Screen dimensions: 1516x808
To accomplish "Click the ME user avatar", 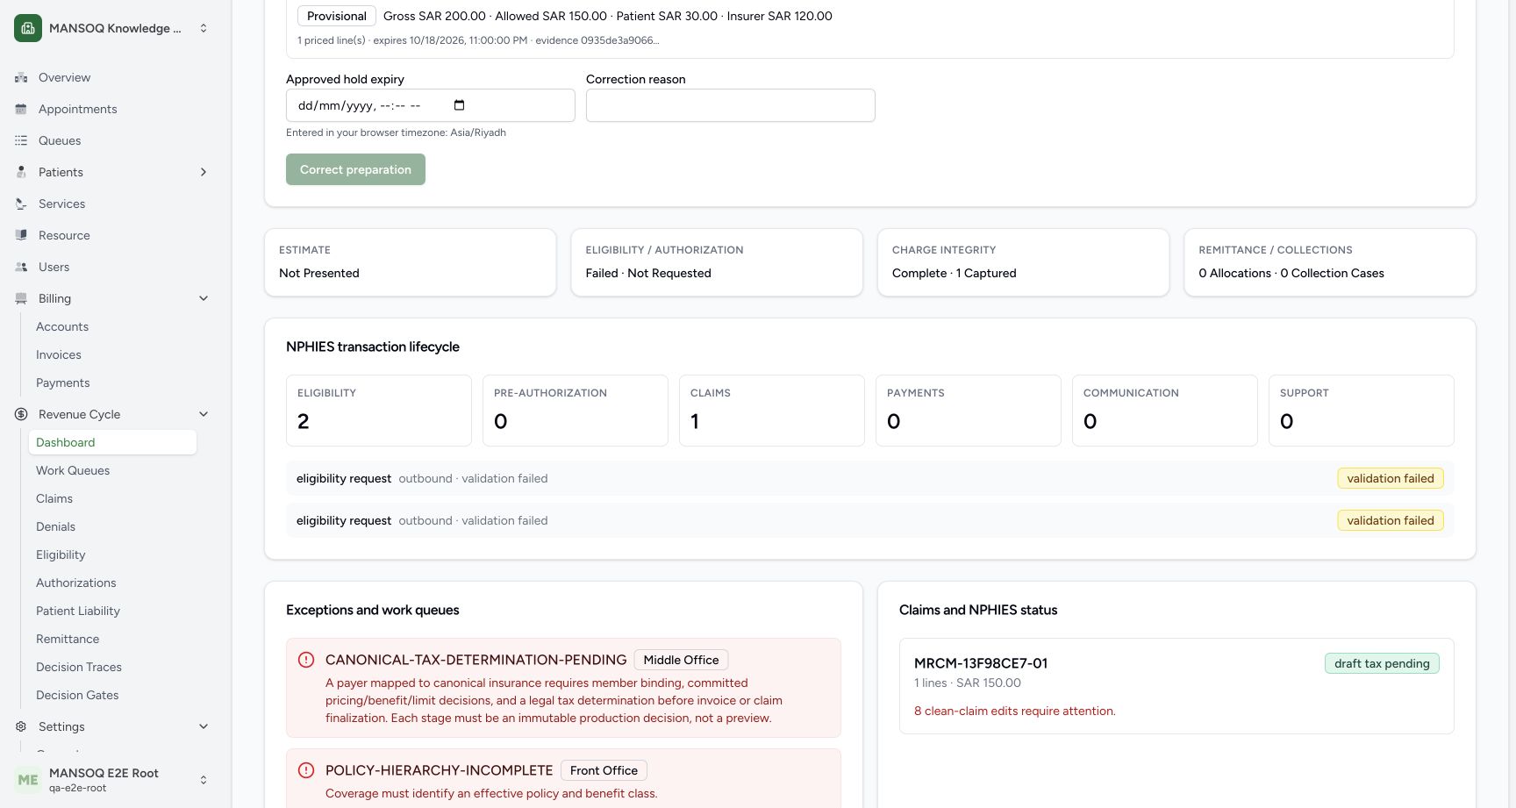I will tap(28, 780).
